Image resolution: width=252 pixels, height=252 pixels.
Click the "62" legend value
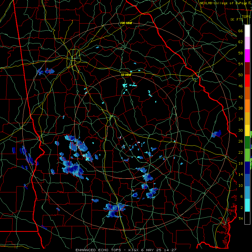[x=241, y=42]
